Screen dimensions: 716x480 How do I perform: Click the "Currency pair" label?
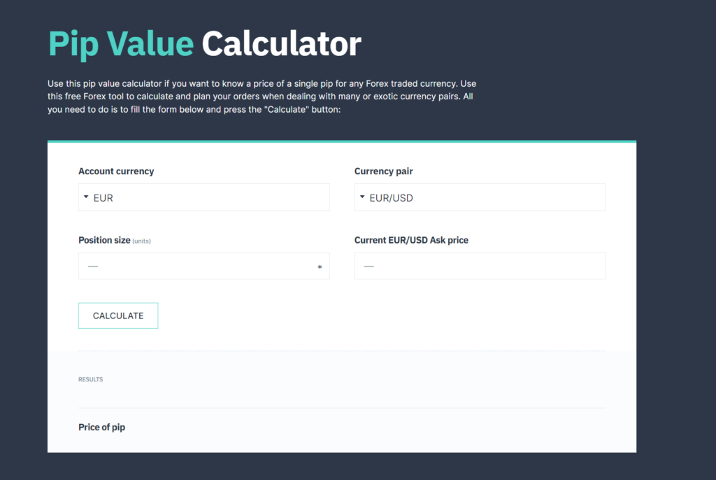click(x=388, y=171)
